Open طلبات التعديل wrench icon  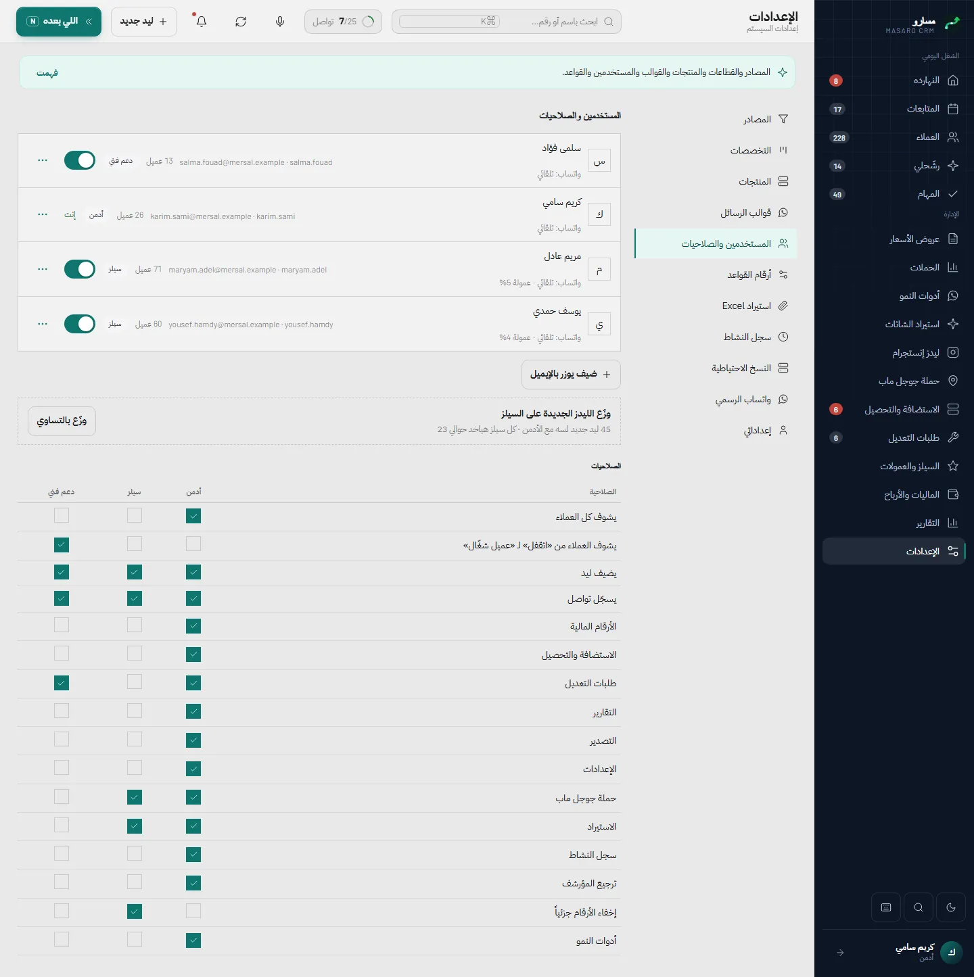point(953,437)
